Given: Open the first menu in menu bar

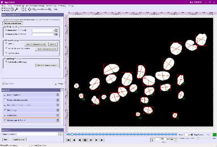Looking at the screenshot, I should (x=3, y=6).
